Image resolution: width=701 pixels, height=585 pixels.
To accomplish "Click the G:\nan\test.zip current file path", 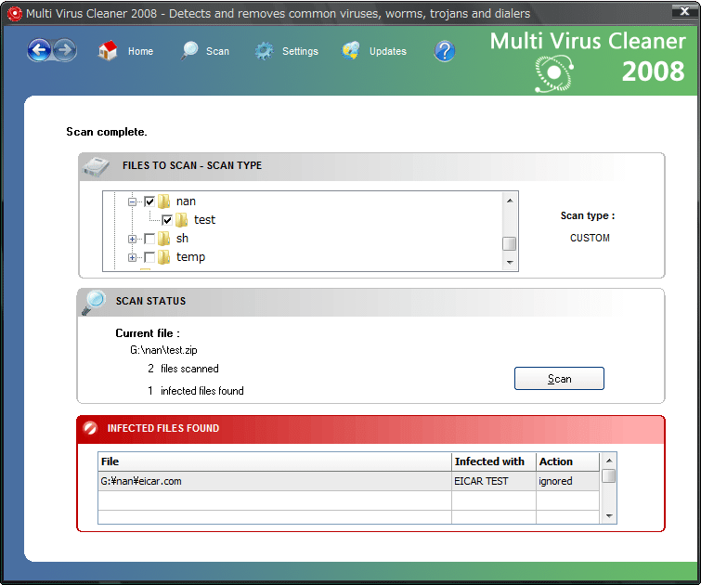I will [x=163, y=350].
